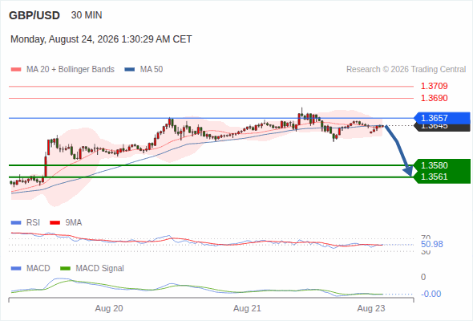This screenshot has height=321, width=473.
Task: Click the 9MA red legend swatch
Action: (55, 223)
